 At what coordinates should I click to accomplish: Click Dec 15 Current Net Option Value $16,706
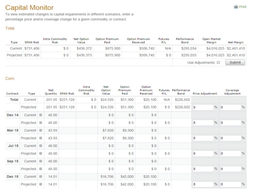[x=107, y=177]
